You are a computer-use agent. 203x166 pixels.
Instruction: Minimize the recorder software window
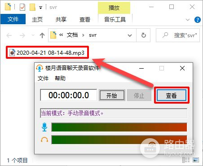(141, 68)
